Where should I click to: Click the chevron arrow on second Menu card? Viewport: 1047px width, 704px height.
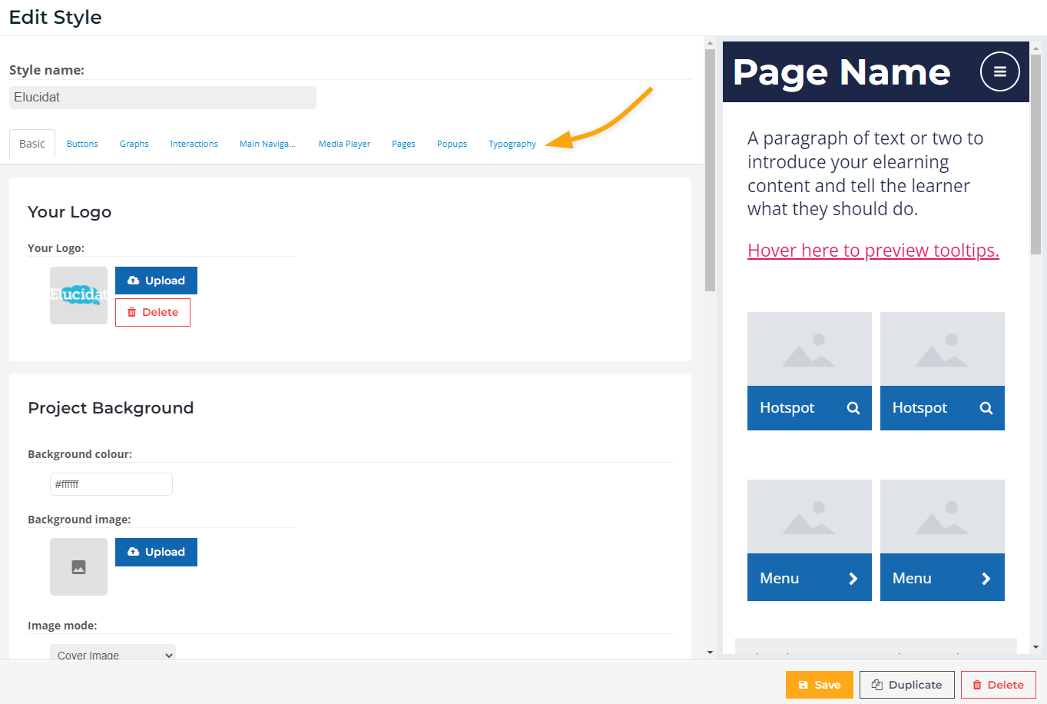click(x=986, y=579)
